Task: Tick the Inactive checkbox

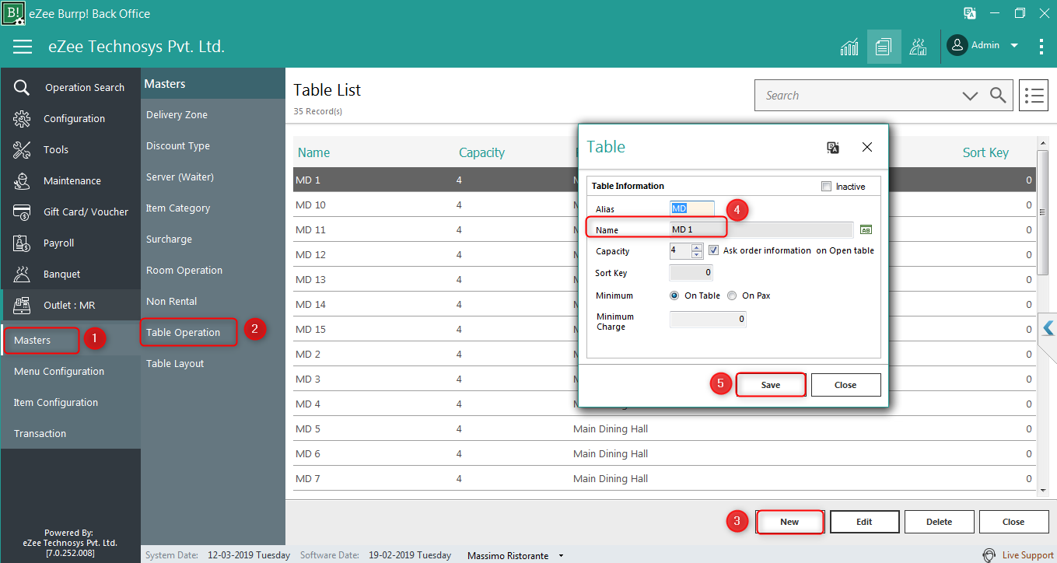Action: pos(827,187)
